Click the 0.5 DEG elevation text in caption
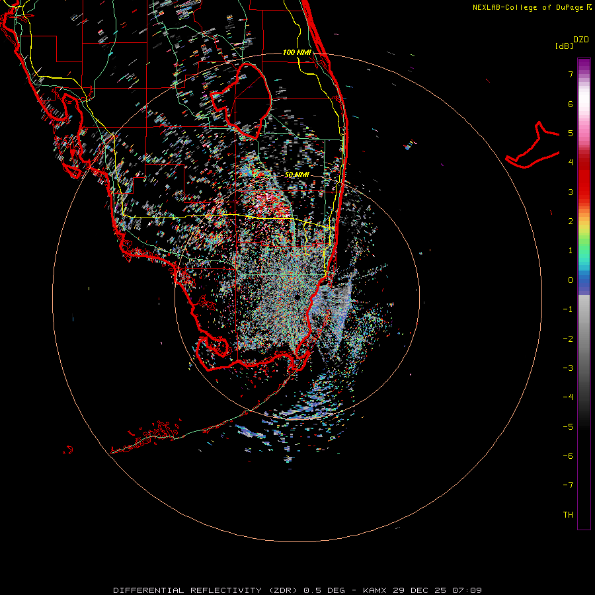The height and width of the screenshot is (595, 595). (325, 590)
